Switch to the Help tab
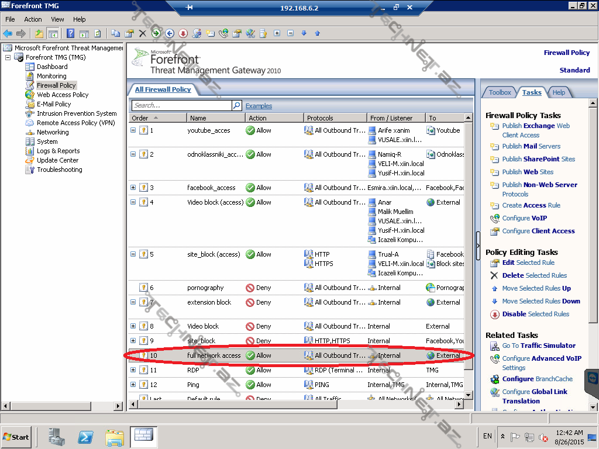599x449 pixels. pyautogui.click(x=559, y=92)
